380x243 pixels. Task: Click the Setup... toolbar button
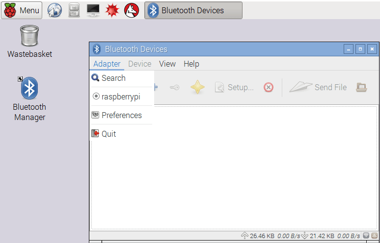(234, 87)
